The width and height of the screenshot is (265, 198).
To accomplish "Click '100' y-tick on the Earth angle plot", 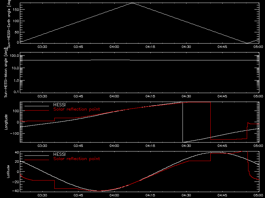I will (16, 21).
